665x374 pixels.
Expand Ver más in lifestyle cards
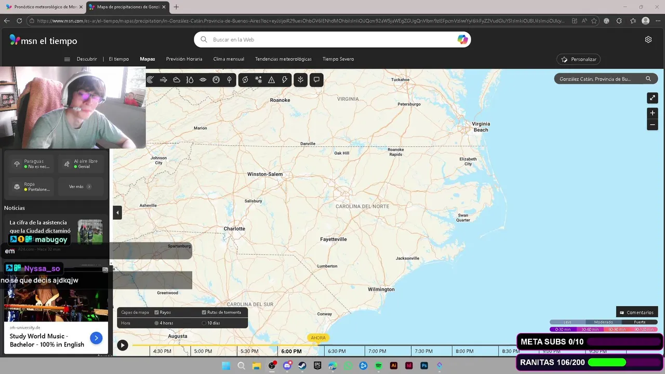[80, 186]
